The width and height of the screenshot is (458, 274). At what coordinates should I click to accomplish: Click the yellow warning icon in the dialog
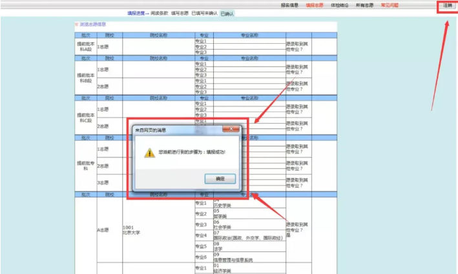pos(150,153)
